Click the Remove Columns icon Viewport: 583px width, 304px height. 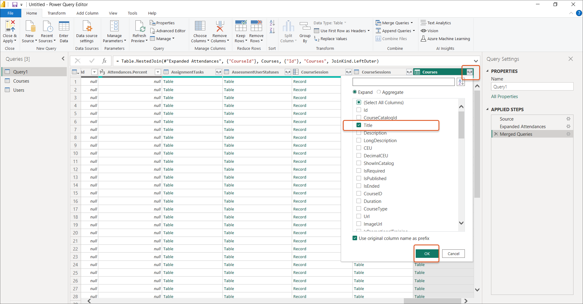pyautogui.click(x=220, y=27)
